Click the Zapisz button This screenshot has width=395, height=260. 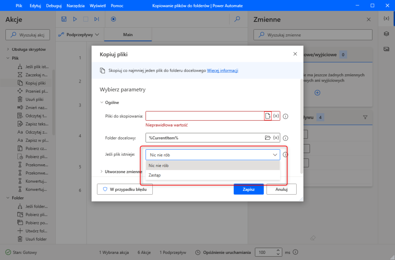(248, 189)
